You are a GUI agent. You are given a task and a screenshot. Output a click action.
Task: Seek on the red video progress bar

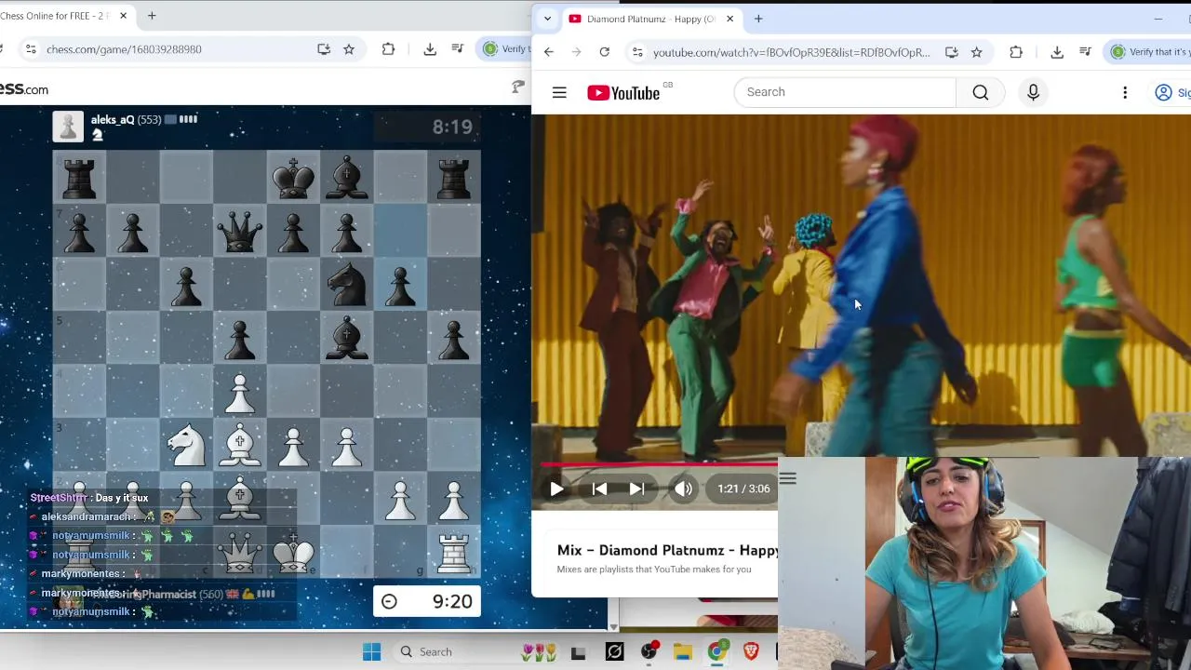[x=659, y=463]
